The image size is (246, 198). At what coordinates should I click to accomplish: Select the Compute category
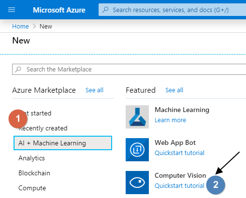pyautogui.click(x=32, y=188)
